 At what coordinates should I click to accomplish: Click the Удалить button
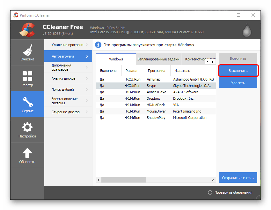238,83
